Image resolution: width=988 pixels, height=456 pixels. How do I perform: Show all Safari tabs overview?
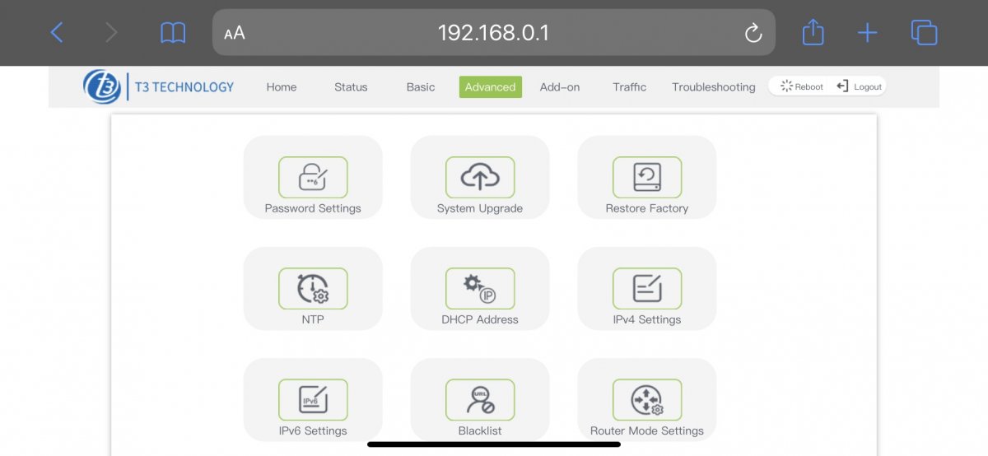tap(925, 33)
